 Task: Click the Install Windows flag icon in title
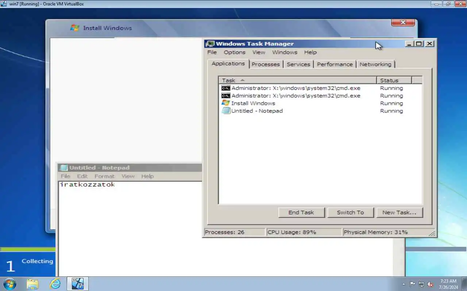point(75,28)
